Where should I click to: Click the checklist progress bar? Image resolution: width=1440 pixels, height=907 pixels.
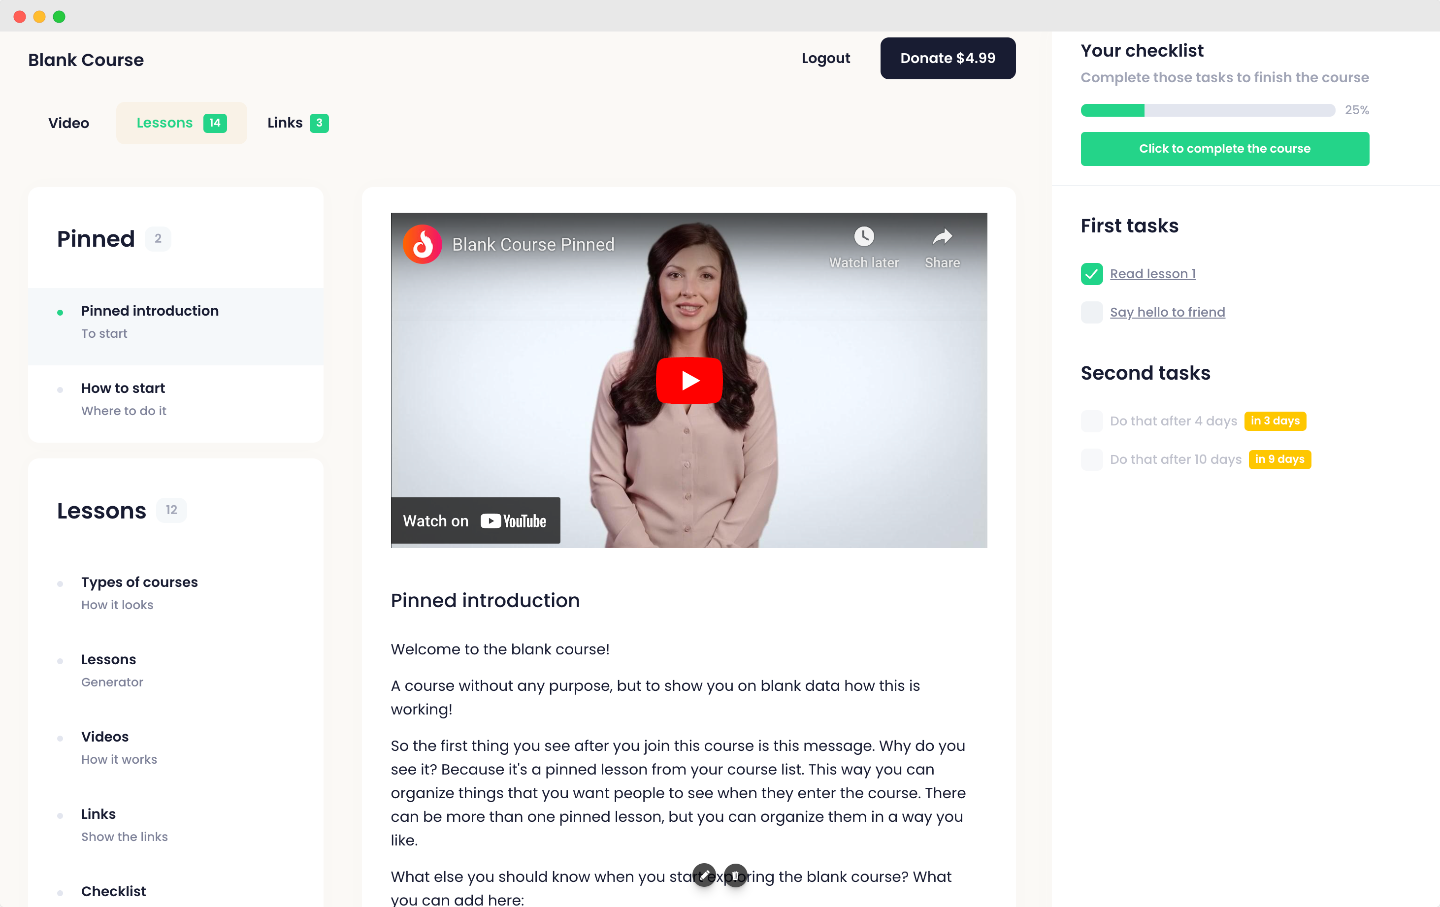(1208, 110)
